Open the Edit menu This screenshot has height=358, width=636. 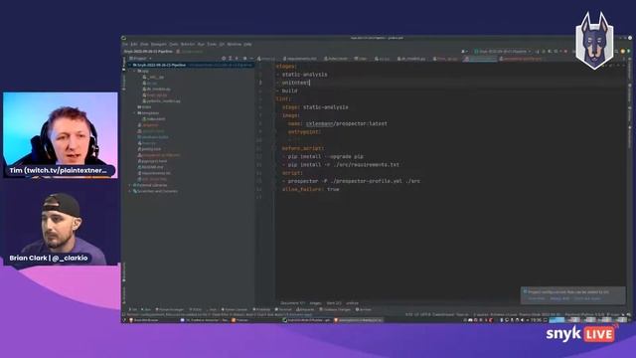pyautogui.click(x=134, y=44)
